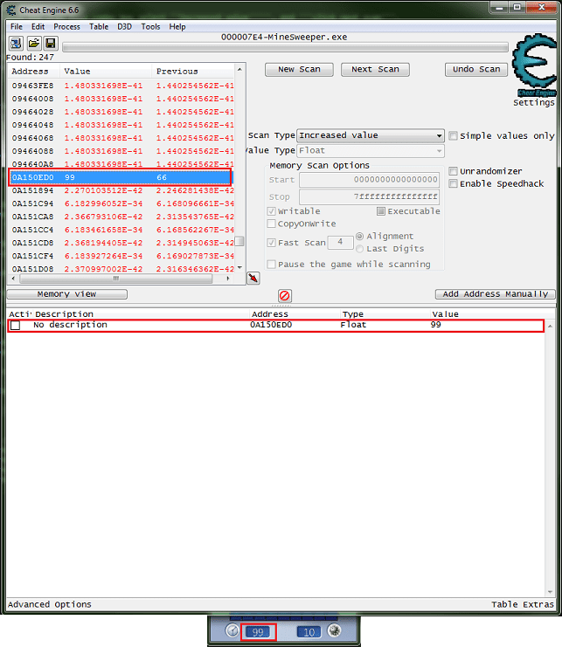Click the Minesweeper timer clock icon
562x647 pixels.
coord(232,631)
